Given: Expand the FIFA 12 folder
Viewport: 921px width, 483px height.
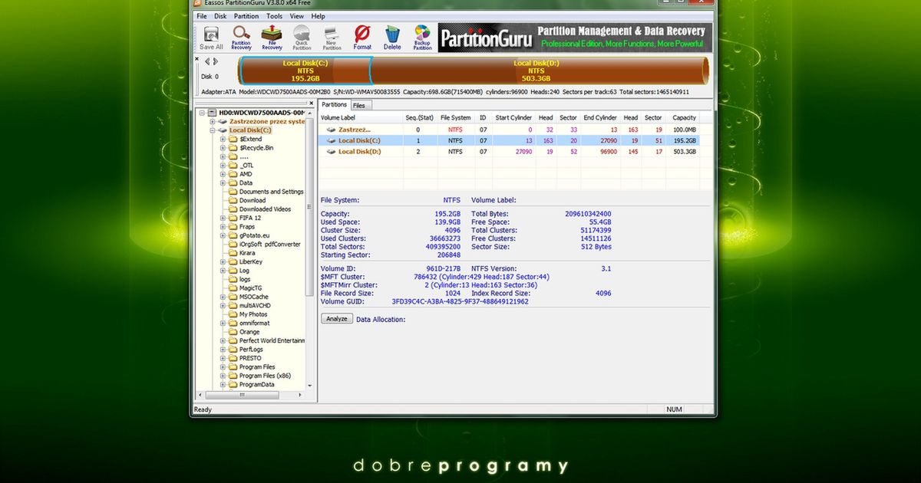Looking at the screenshot, I should (223, 218).
